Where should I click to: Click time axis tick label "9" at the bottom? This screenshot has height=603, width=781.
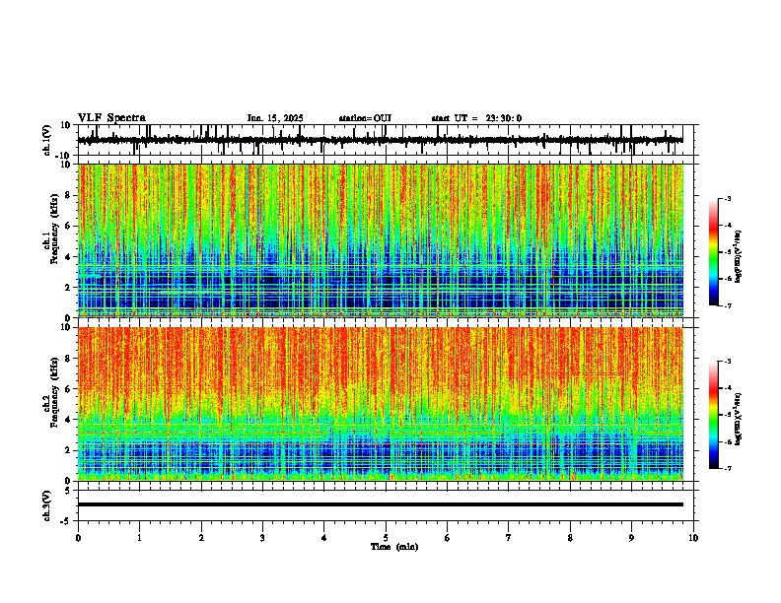click(x=631, y=538)
